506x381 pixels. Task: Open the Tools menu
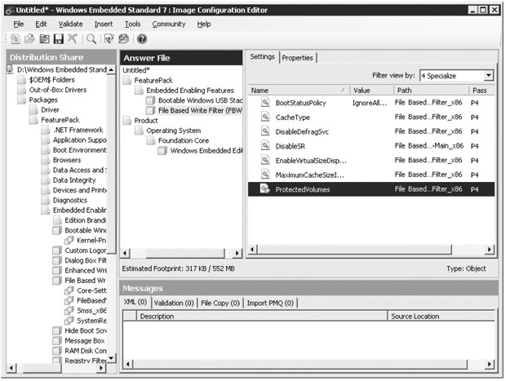point(133,24)
